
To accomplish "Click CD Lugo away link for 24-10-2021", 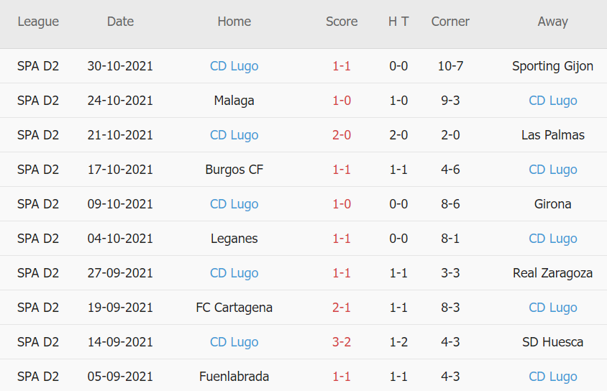I will (x=552, y=101).
